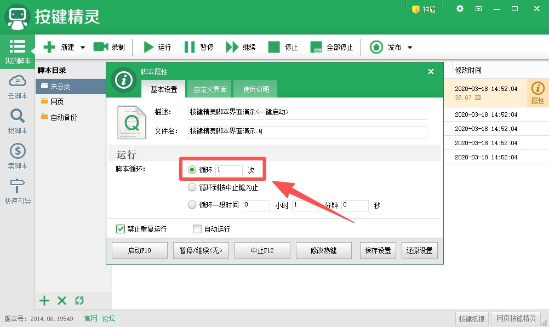
Task: Expand the Publish (发布) dropdown arrow
Action: pos(410,48)
